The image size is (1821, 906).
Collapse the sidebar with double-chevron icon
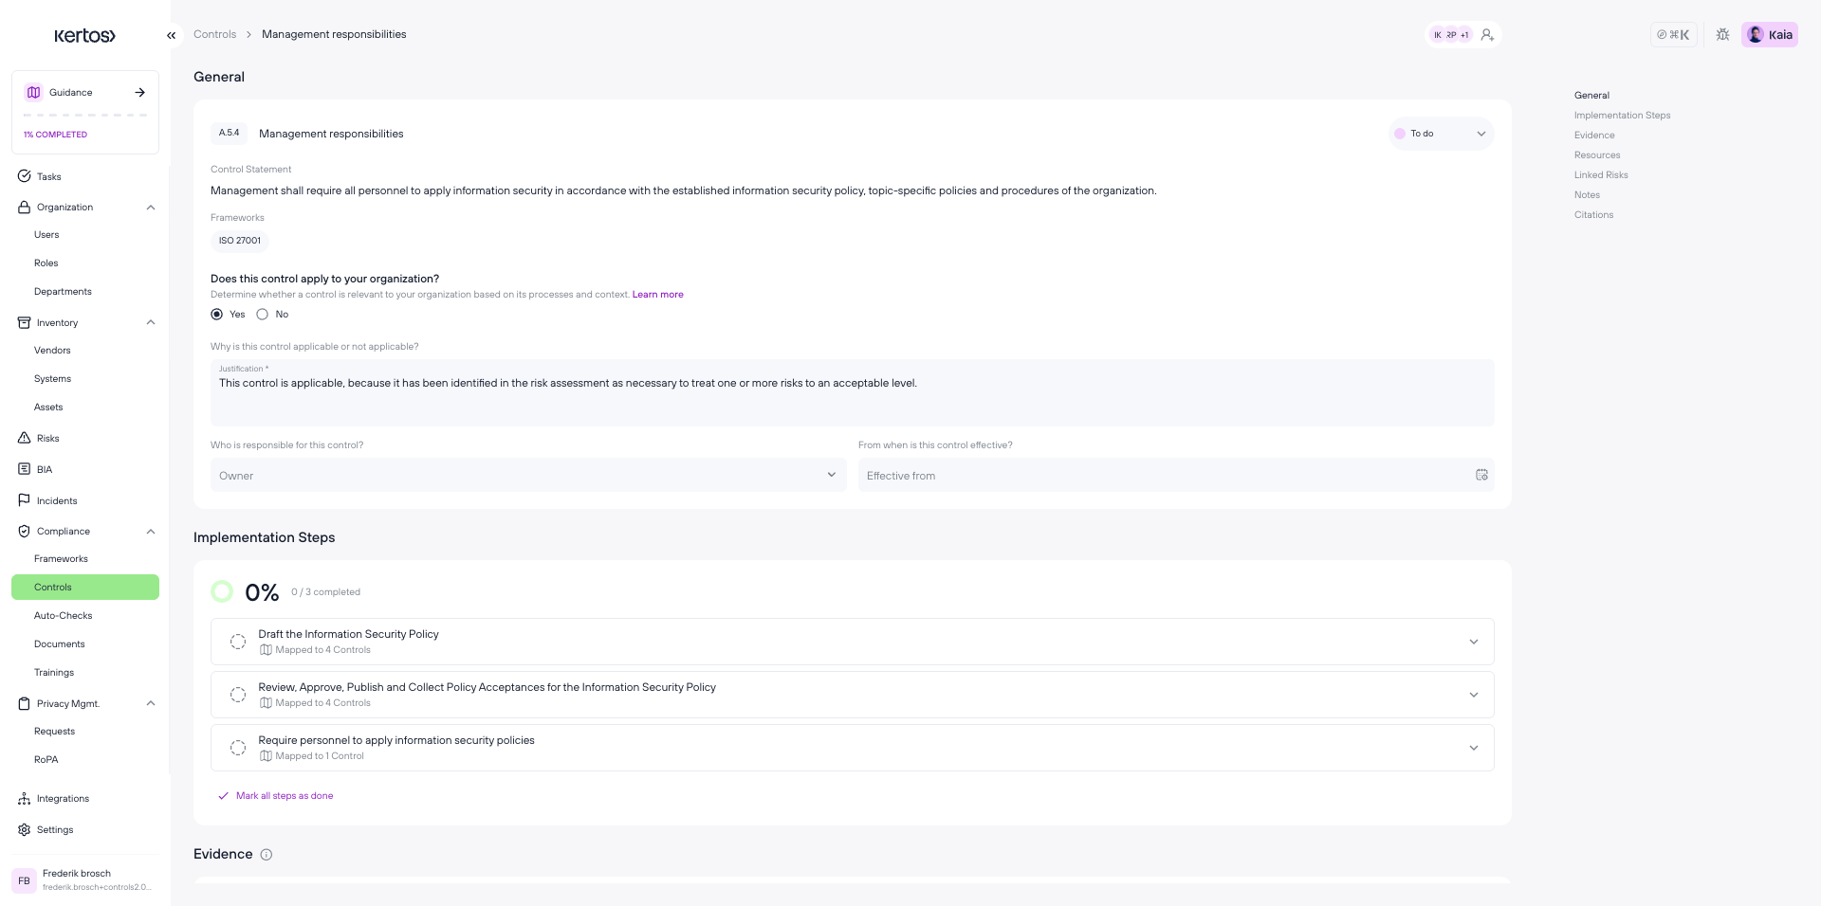tap(172, 35)
